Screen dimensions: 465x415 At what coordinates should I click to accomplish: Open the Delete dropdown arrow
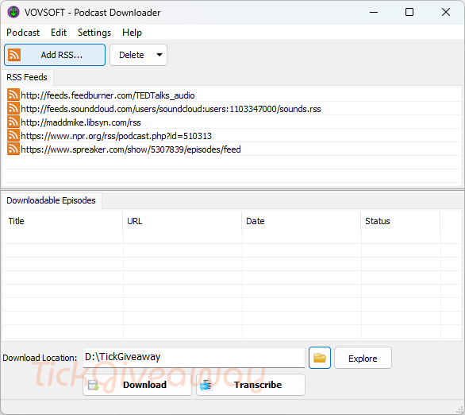[159, 55]
